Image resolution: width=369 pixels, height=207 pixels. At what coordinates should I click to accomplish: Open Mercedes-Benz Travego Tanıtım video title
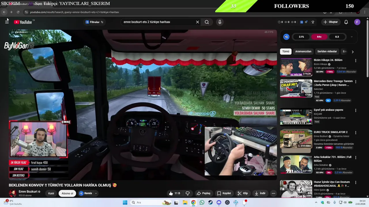(333, 83)
